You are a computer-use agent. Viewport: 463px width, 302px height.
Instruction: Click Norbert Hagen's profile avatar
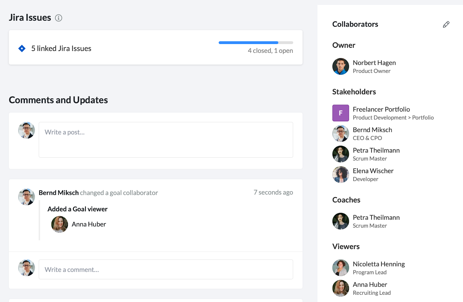click(x=341, y=66)
